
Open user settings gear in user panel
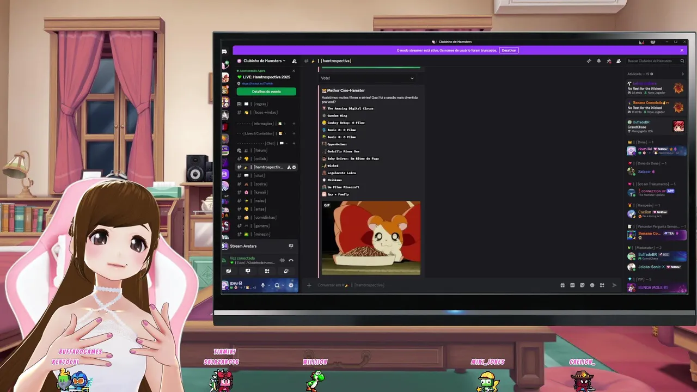[x=291, y=285]
